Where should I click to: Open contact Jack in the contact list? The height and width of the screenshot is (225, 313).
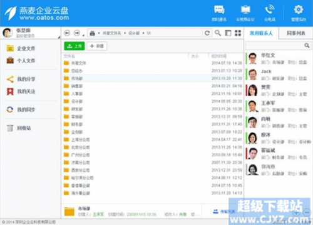point(278,74)
